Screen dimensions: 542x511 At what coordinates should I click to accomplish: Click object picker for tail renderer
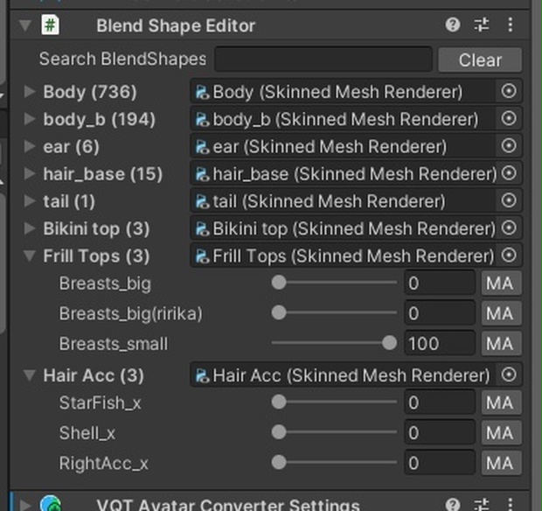click(509, 201)
